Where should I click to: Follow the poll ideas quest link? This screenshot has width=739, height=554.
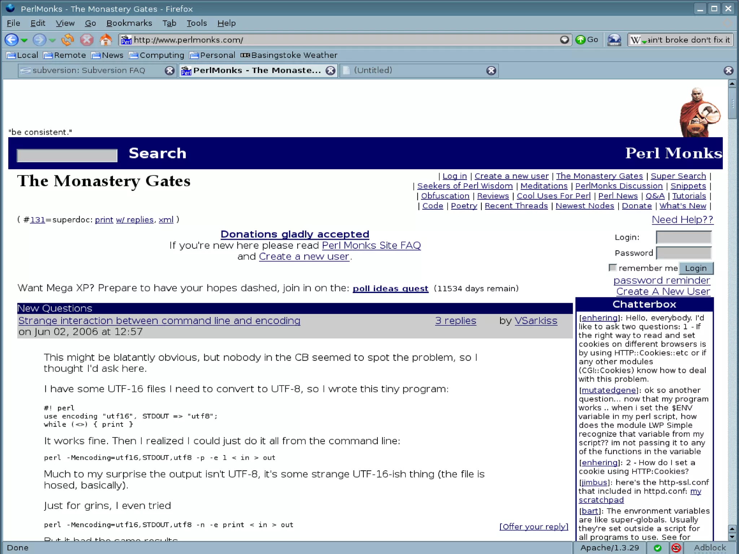pos(390,288)
